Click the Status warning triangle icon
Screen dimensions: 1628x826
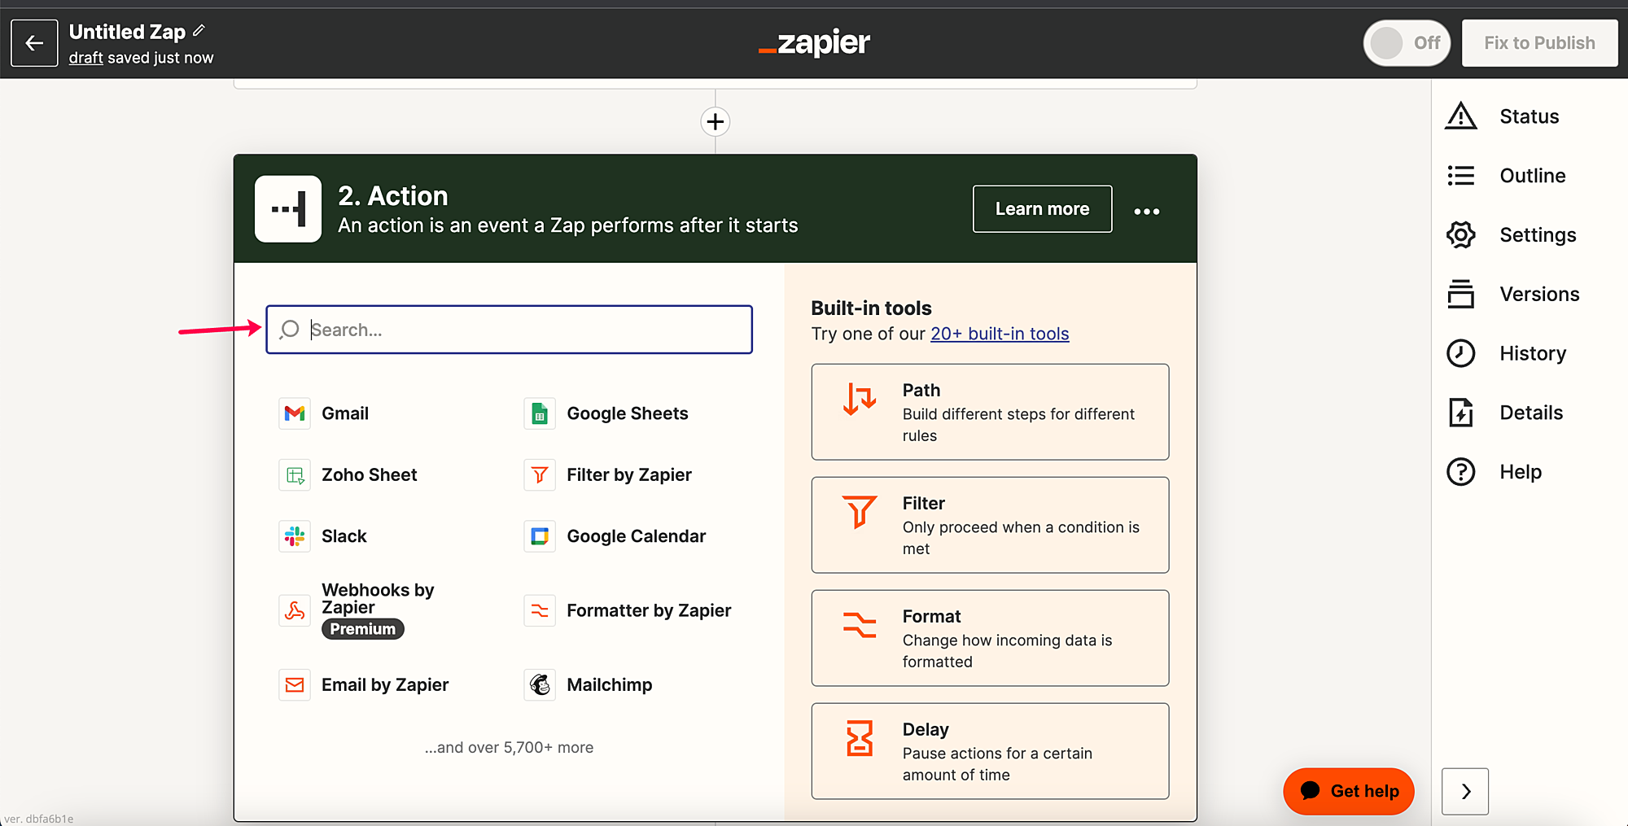pyautogui.click(x=1461, y=116)
